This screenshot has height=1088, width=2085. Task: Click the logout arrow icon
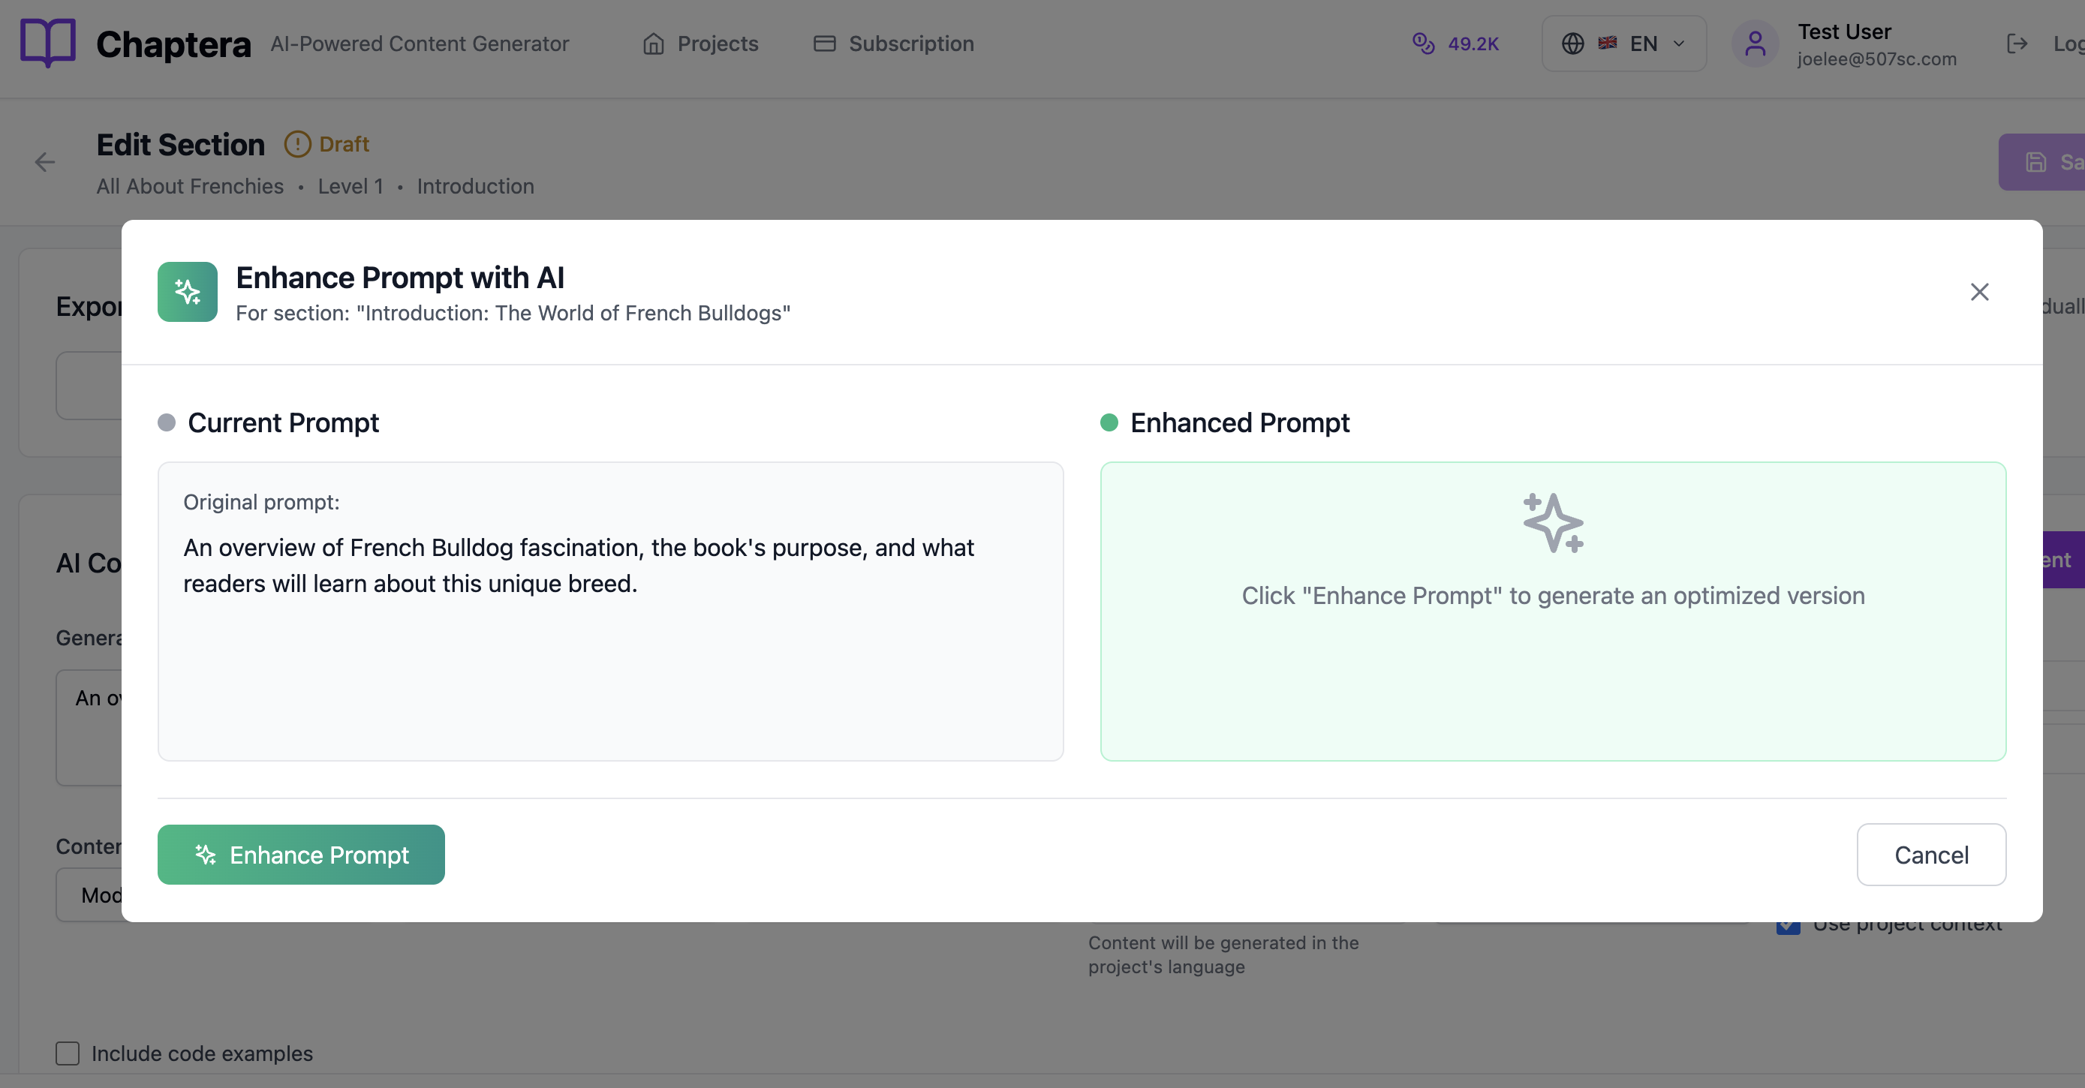click(x=2017, y=44)
